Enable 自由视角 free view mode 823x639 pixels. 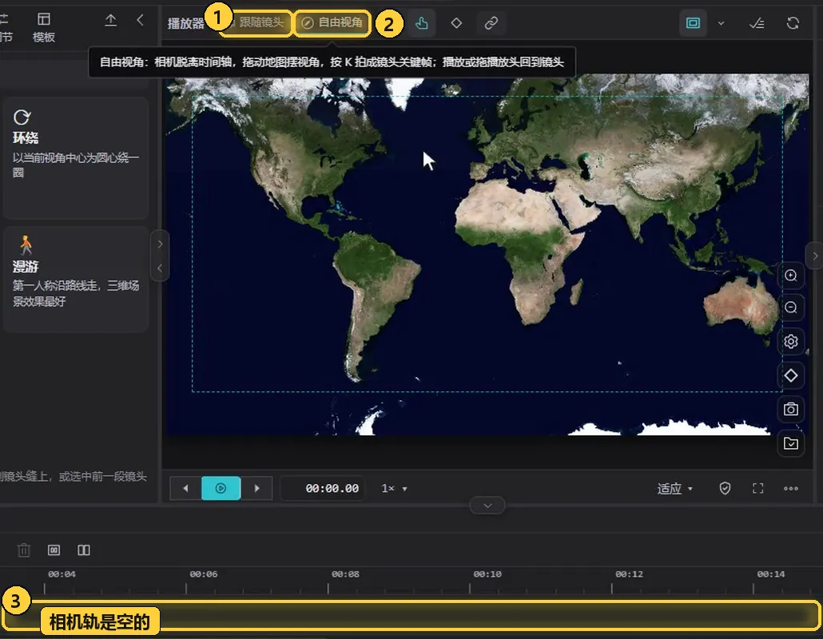coord(332,22)
